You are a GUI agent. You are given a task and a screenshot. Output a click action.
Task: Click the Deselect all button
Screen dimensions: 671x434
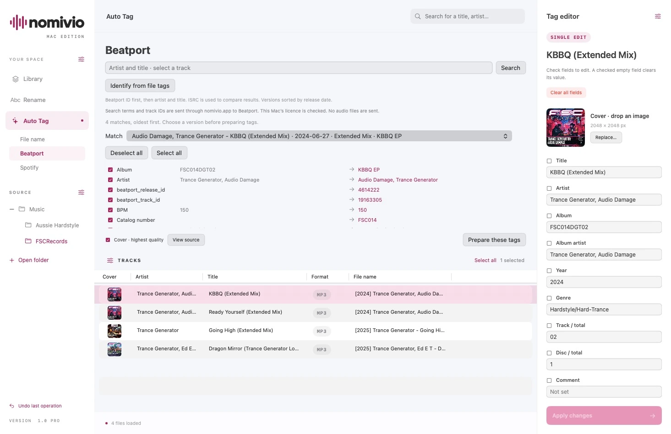(126, 153)
